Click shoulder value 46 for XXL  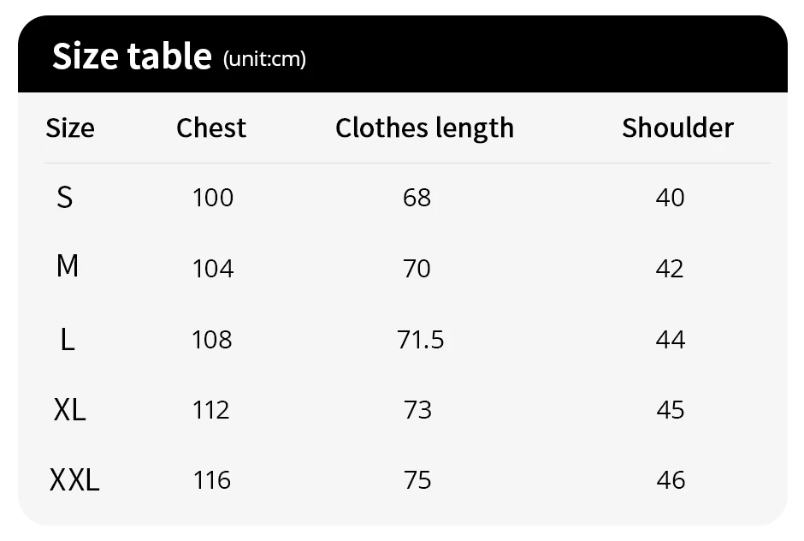point(671,480)
